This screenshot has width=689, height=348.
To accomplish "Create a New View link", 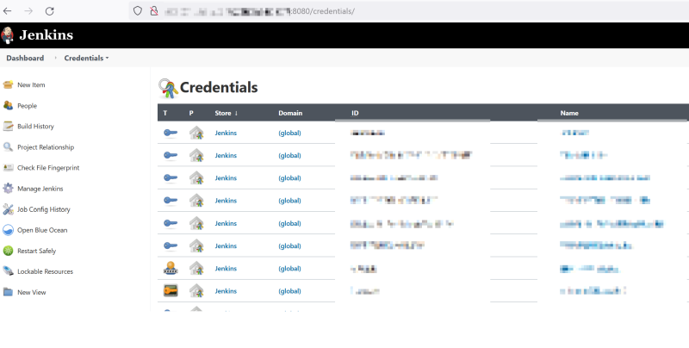I will click(32, 292).
